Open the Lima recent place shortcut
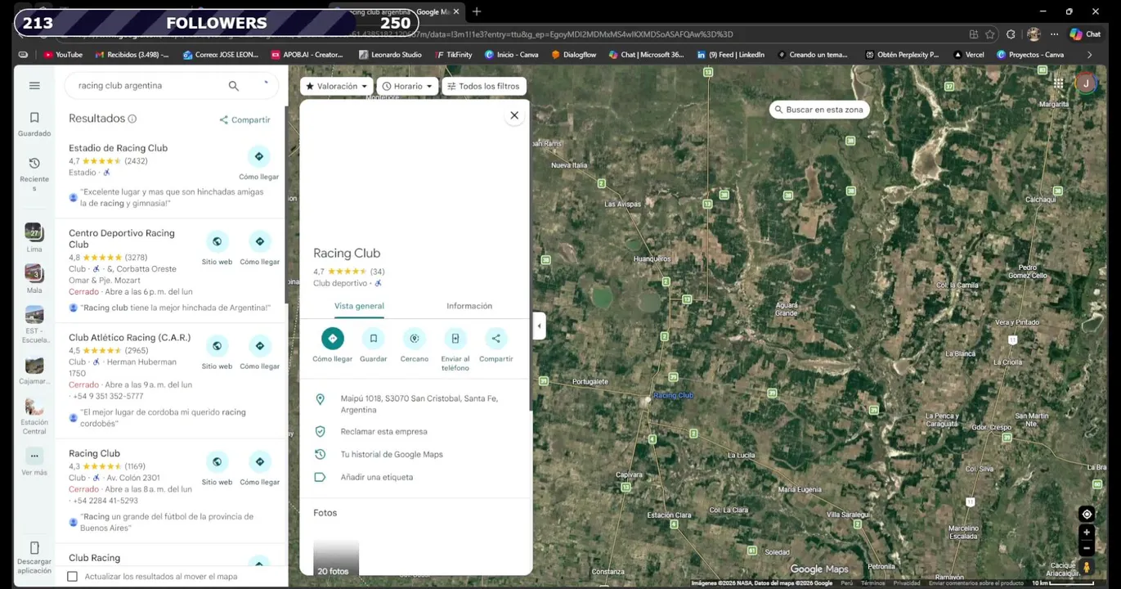This screenshot has width=1121, height=589. [x=34, y=237]
